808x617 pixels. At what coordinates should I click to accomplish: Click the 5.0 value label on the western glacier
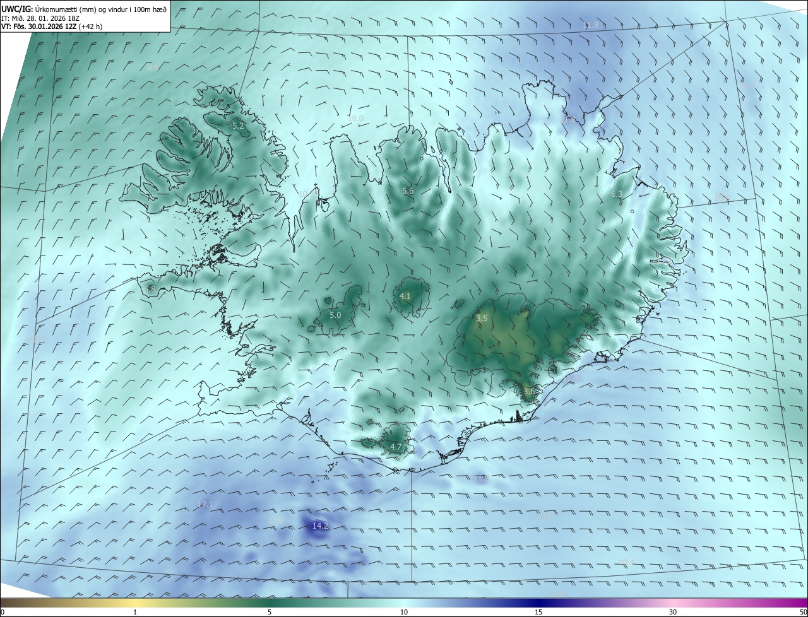click(x=335, y=315)
